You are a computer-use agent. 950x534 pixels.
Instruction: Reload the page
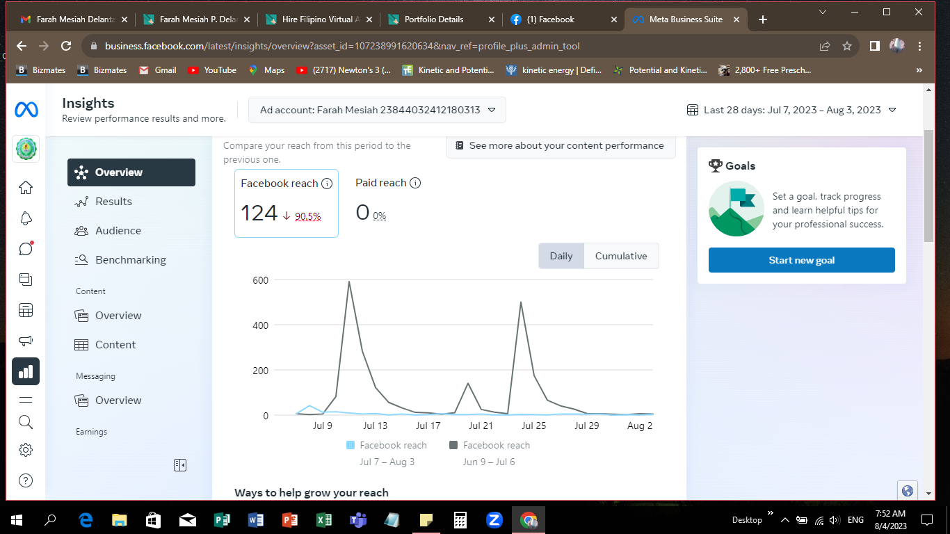[x=66, y=46]
